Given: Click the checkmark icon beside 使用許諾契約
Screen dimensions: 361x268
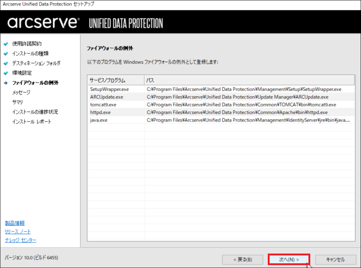Looking at the screenshot, I should [6, 44].
